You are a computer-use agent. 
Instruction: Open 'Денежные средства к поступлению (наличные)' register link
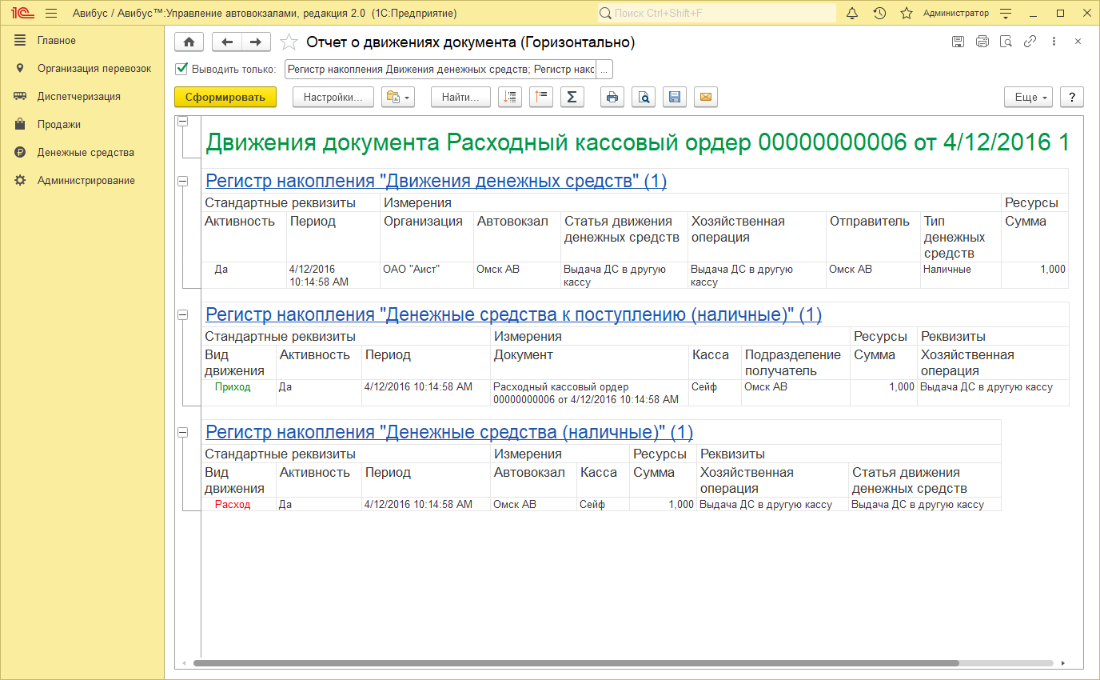(513, 315)
